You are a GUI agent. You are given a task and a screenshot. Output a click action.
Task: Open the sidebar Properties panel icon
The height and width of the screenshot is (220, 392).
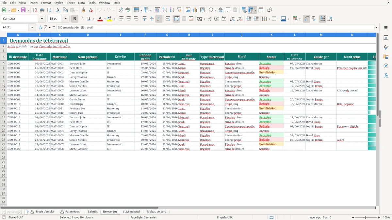pos(386,37)
